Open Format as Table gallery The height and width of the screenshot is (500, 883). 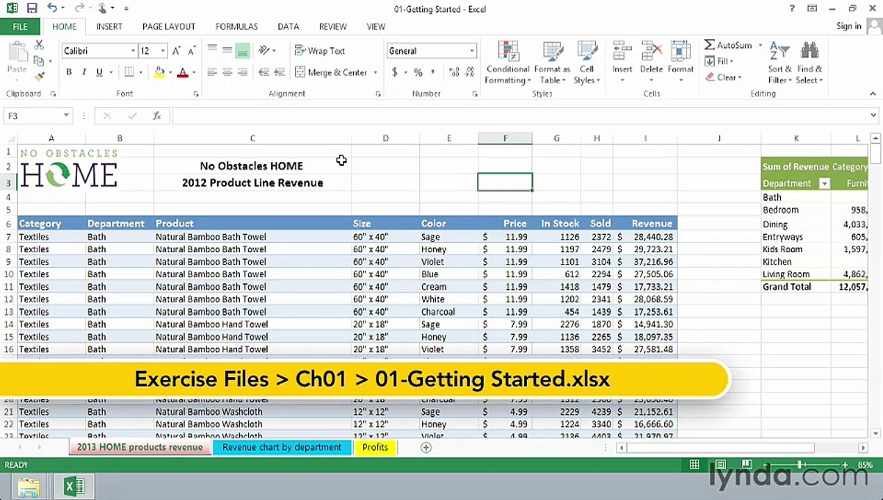pyautogui.click(x=553, y=63)
